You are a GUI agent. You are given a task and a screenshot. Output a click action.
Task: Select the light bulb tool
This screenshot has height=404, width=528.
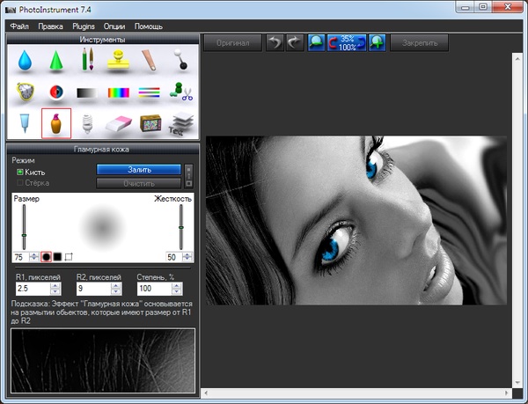pos(87,124)
